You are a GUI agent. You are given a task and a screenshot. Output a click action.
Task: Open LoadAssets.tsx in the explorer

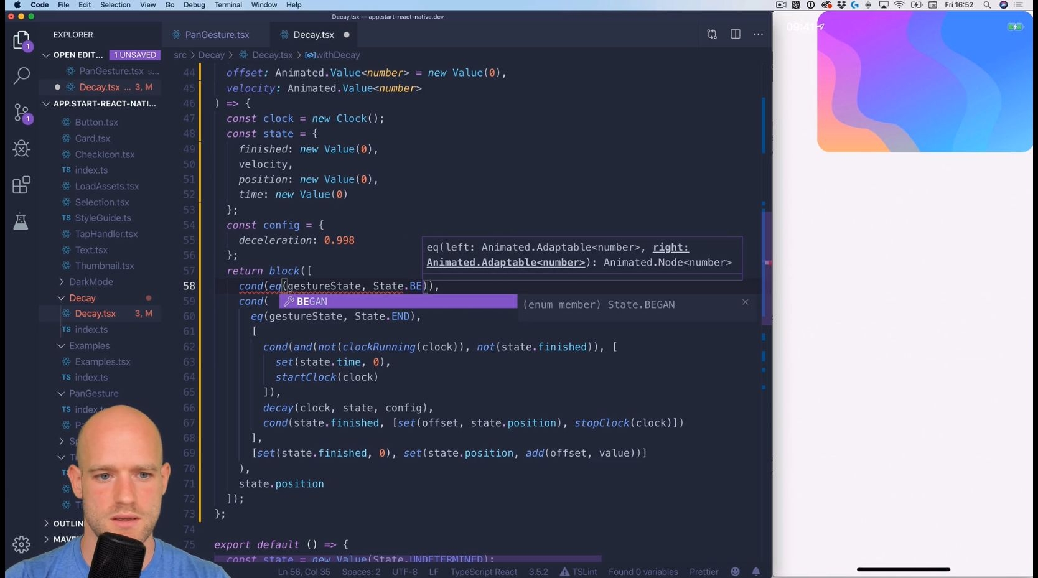[107, 186]
